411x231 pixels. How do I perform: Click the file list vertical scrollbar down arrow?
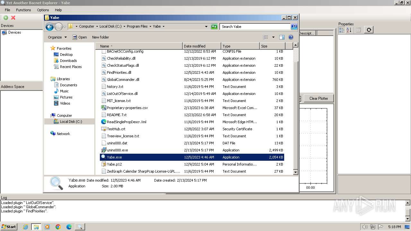[x=296, y=172]
